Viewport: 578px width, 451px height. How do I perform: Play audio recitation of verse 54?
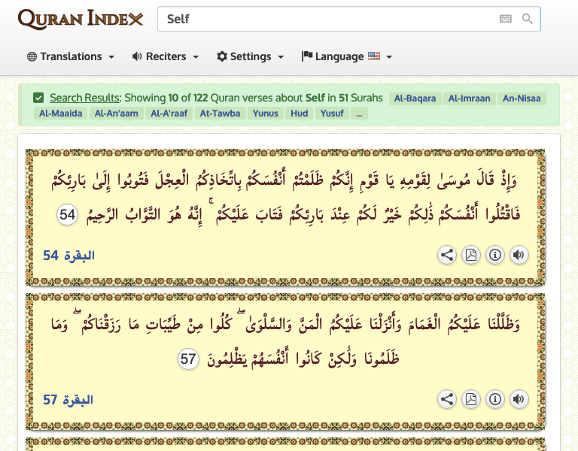[x=519, y=255]
